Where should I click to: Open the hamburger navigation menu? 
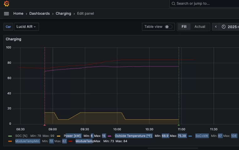[x=6, y=14]
